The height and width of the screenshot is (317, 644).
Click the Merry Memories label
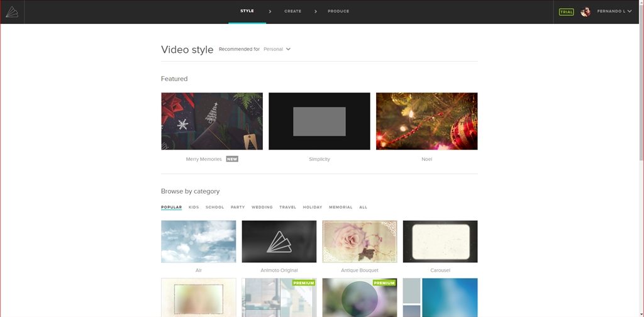tap(204, 159)
